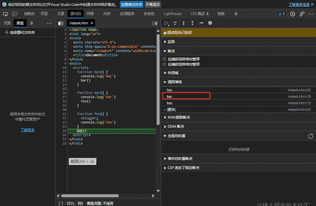Click the step over next function icon
This screenshot has width=316, height=206.
175,23
